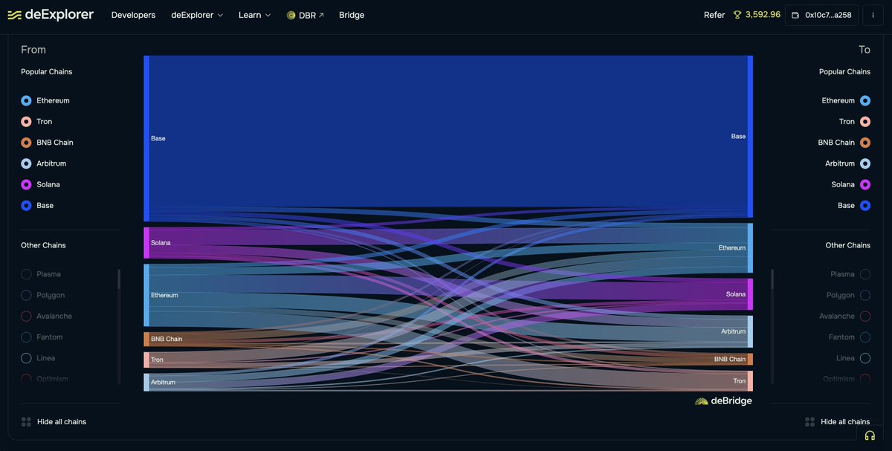Enable Linea in From other chains
Screen dimensions: 892x451
(x=26, y=357)
